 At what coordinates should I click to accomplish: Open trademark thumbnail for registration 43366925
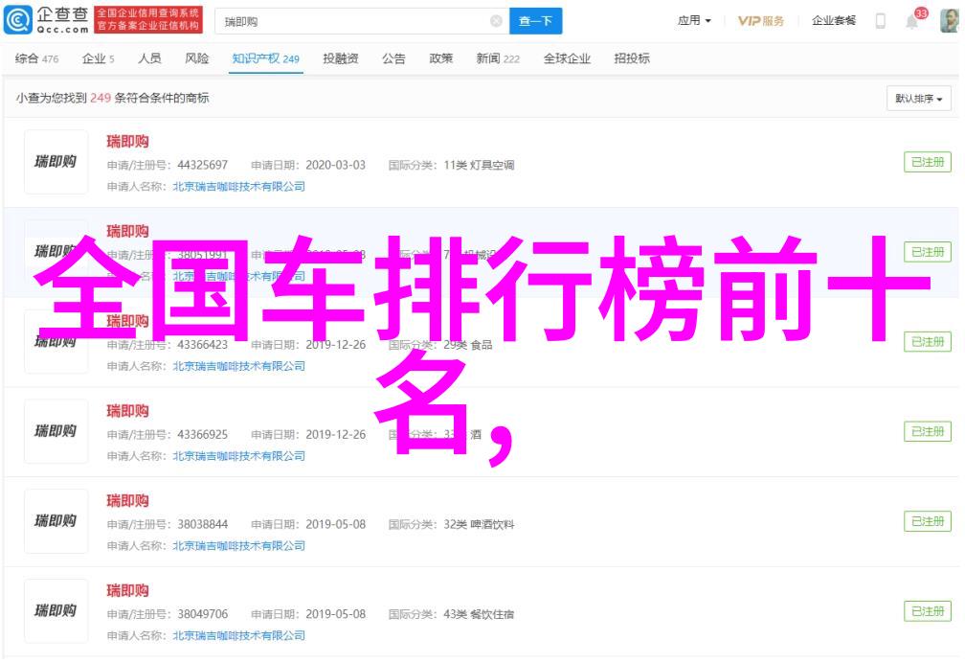click(x=56, y=431)
